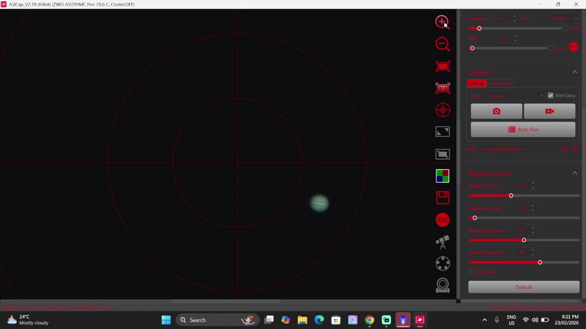Viewport: 586px width, 329px height.
Task: Open Task View from the taskbar
Action: [x=269, y=320]
